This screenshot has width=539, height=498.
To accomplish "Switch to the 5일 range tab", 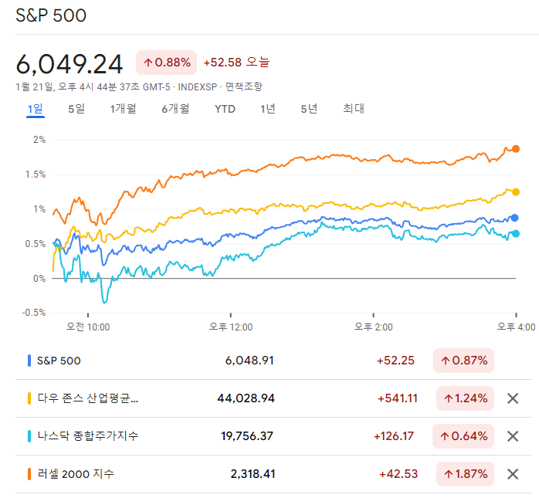I will click(76, 109).
